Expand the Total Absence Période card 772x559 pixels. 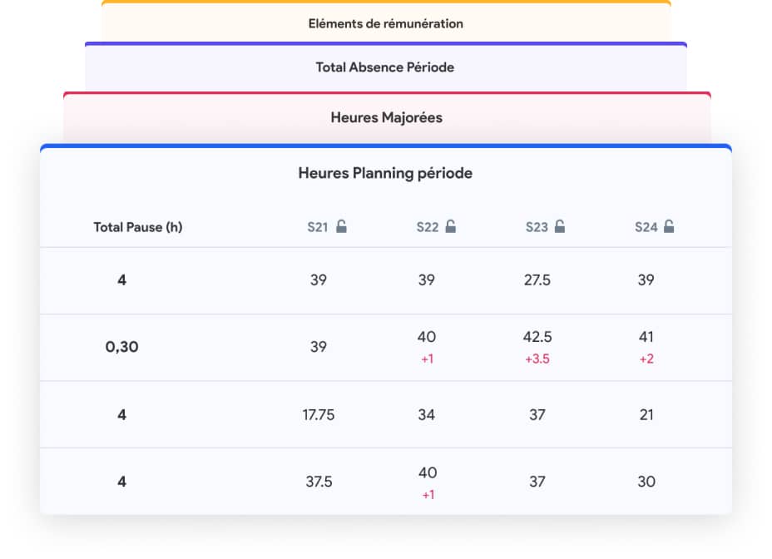tap(385, 67)
